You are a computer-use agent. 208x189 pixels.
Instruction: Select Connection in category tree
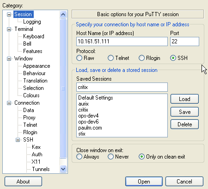click(27, 103)
